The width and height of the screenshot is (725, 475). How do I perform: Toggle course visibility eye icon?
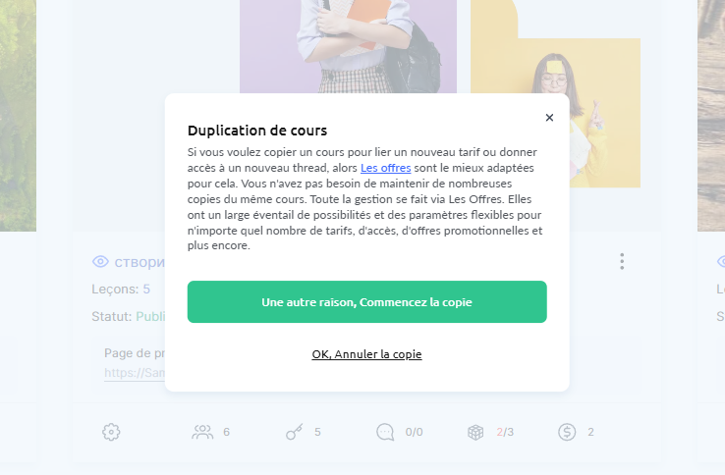click(100, 261)
